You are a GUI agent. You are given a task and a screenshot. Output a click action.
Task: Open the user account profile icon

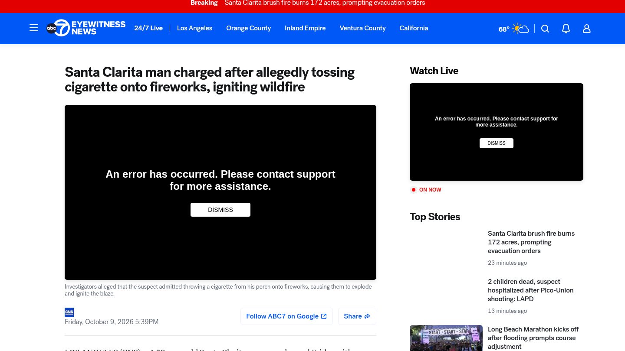pos(587,29)
